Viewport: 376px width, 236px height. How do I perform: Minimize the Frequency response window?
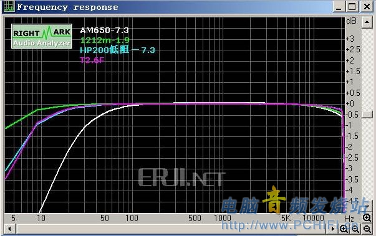click(339, 6)
